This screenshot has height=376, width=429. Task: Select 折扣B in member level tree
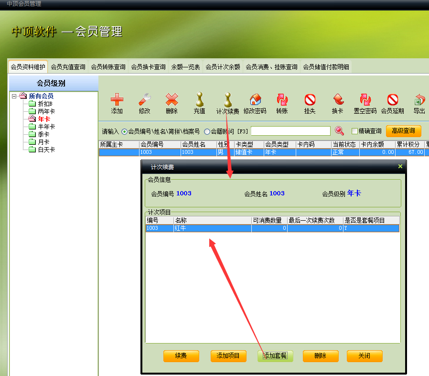(x=45, y=104)
